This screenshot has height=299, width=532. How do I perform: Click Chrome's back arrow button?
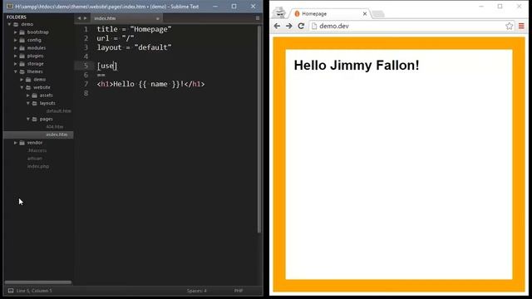coord(277,26)
